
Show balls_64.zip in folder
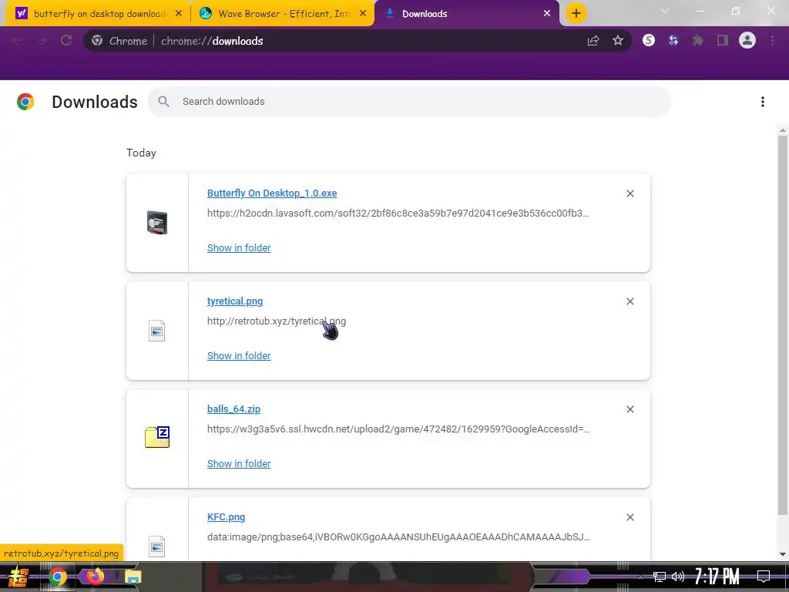tap(239, 463)
